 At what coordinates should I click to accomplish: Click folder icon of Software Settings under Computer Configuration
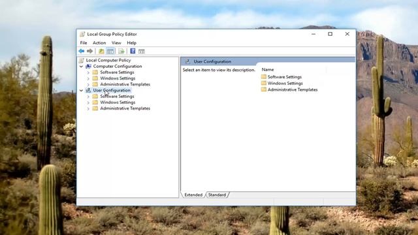(95, 72)
